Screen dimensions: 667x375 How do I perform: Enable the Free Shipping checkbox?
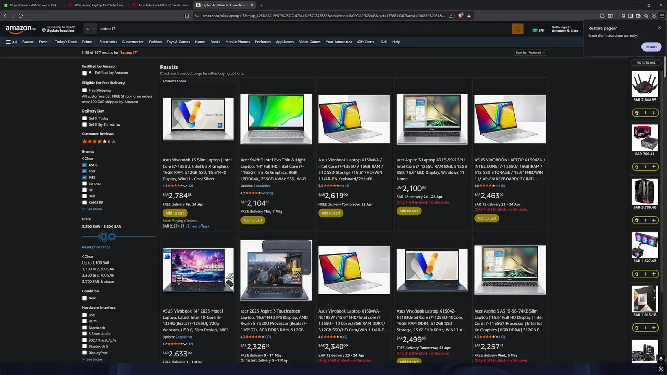84,90
